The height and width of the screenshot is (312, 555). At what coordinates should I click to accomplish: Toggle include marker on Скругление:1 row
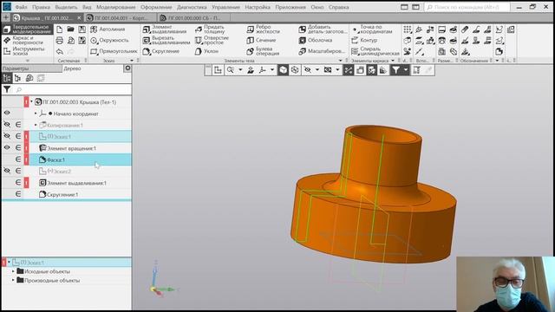[x=17, y=194]
